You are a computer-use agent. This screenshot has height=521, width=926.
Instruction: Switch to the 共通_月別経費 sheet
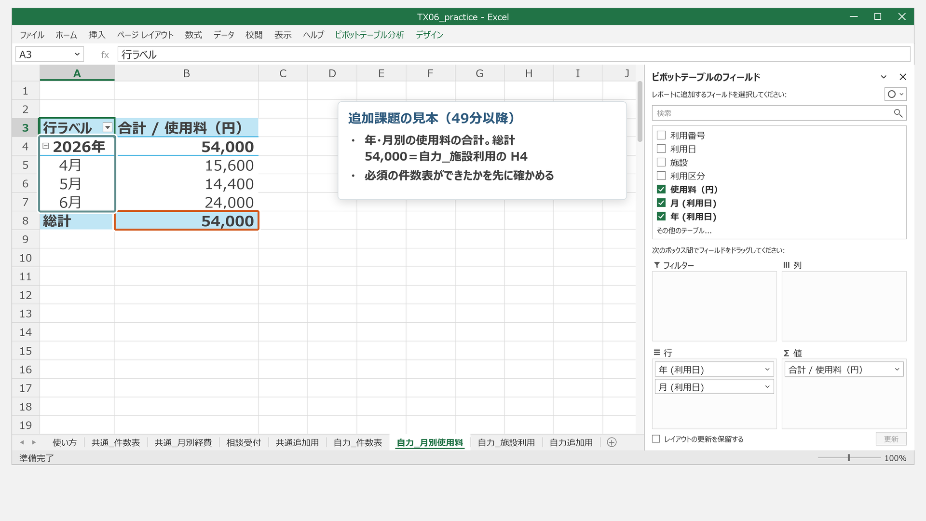click(183, 442)
